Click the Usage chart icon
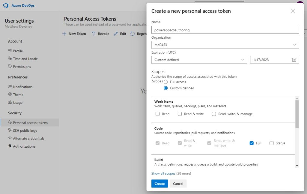Screen dimensions: 307x194 pos(10,102)
